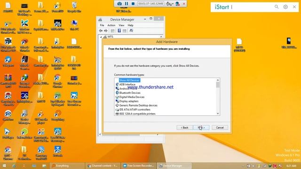The image size is (301, 169).
Task: Toggle console tree icon in Device Manager toolbar
Action: 113,31
